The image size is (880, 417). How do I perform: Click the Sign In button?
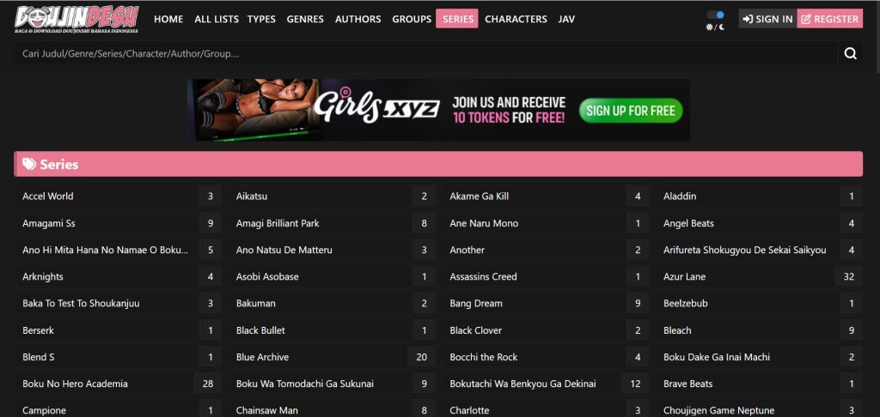[x=767, y=19]
